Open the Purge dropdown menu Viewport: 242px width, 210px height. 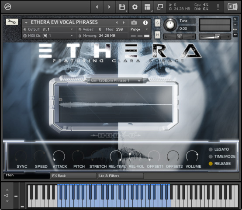(139, 29)
